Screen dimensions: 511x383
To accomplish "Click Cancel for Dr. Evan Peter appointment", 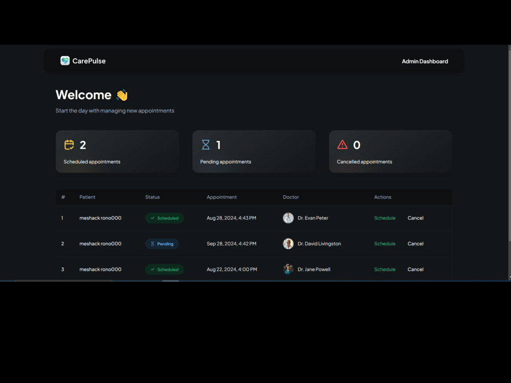I will tap(415, 218).
